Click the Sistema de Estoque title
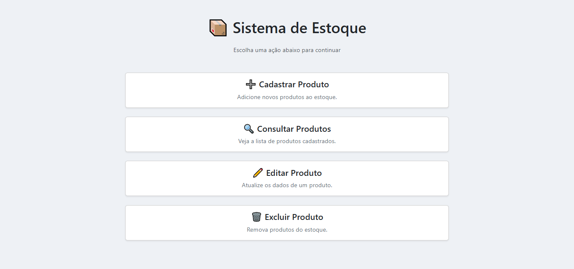Image resolution: width=574 pixels, height=269 pixels. point(299,28)
